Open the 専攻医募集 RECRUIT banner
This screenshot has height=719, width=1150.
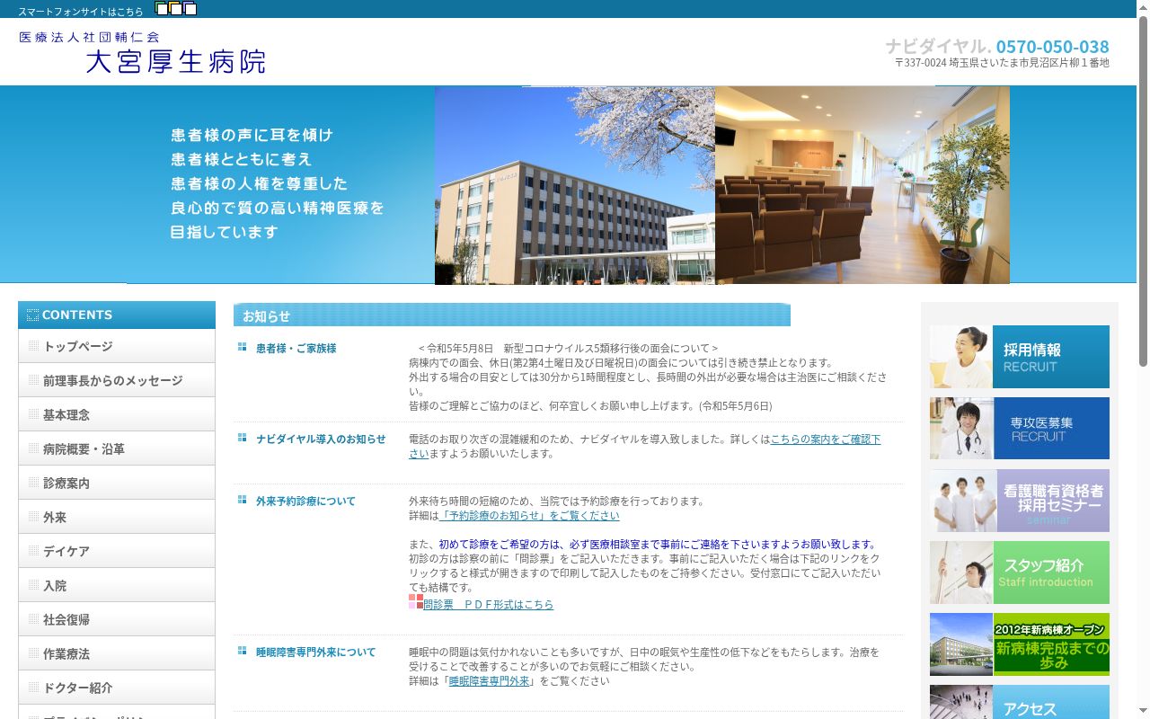[1020, 429]
